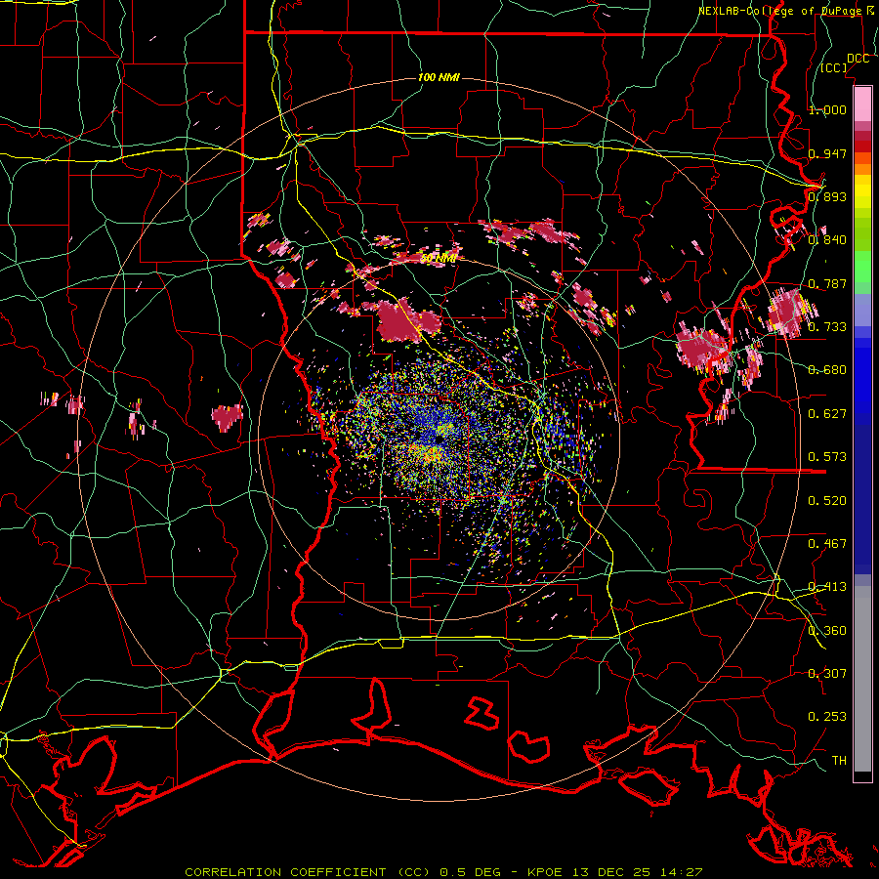Click the [CC] label above the color scale

[x=834, y=67]
